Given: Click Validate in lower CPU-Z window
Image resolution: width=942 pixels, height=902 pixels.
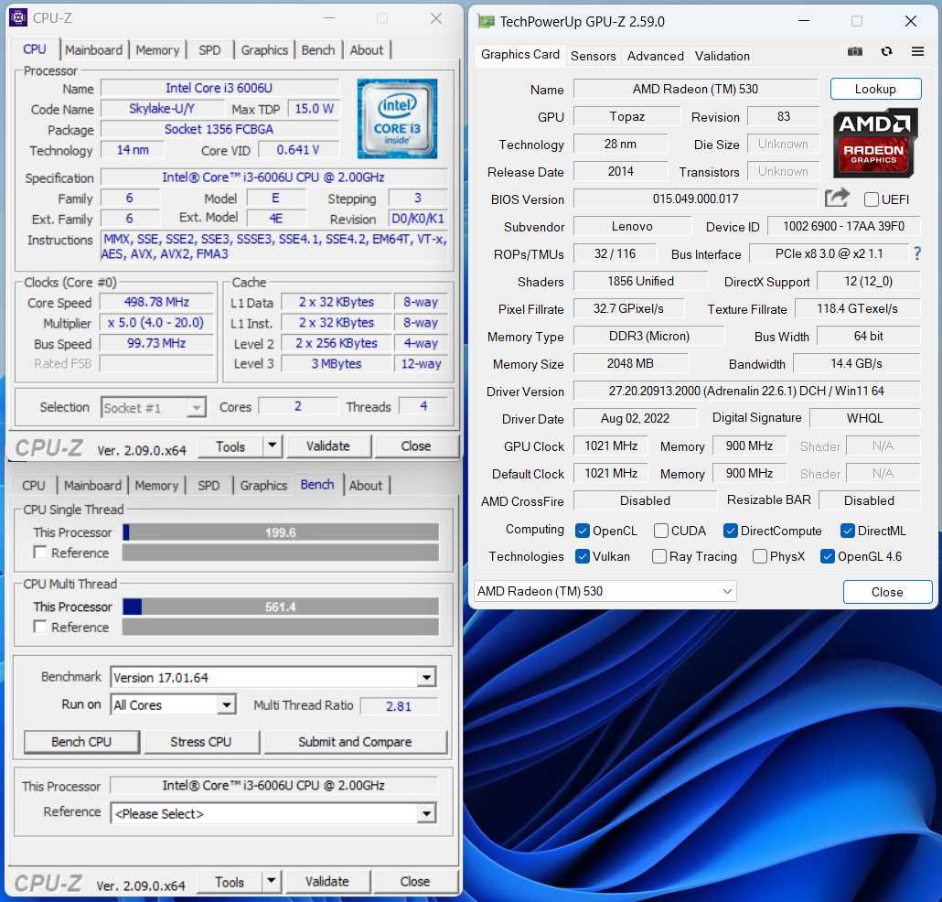Looking at the screenshot, I should (326, 881).
